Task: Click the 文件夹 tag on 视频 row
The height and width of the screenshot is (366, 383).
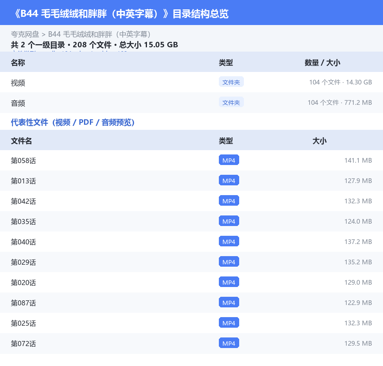Action: pos(231,82)
